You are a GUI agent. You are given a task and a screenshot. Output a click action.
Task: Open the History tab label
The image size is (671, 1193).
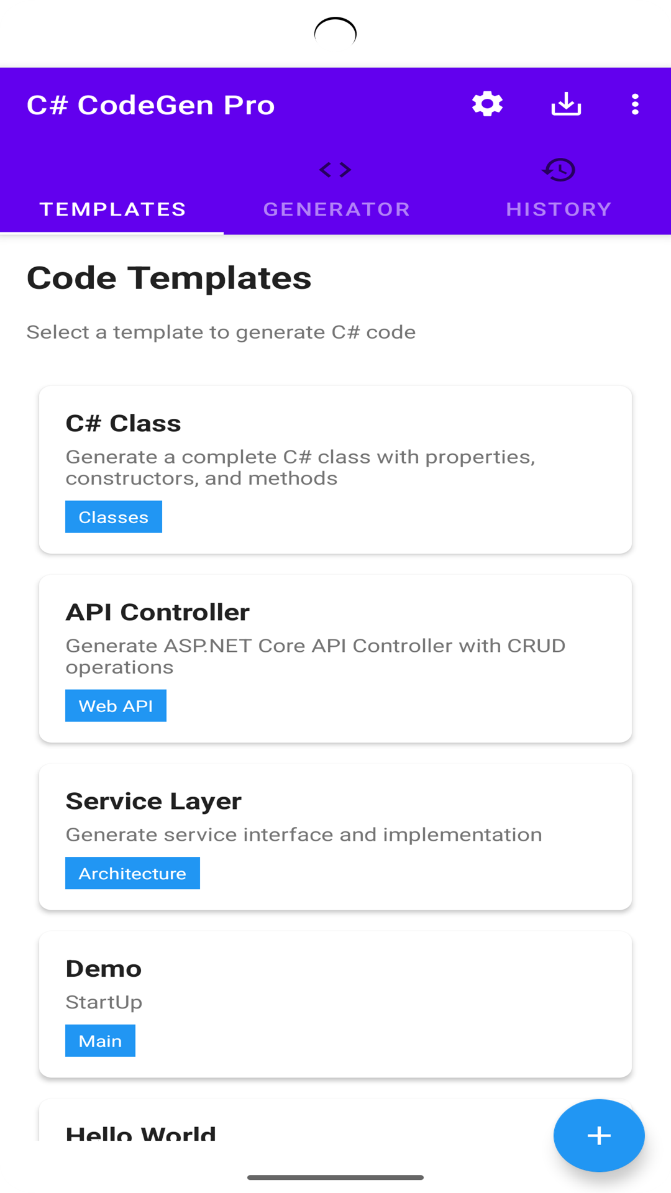(559, 209)
